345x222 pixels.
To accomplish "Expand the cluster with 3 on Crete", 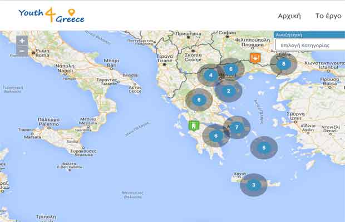I will pyautogui.click(x=254, y=185).
